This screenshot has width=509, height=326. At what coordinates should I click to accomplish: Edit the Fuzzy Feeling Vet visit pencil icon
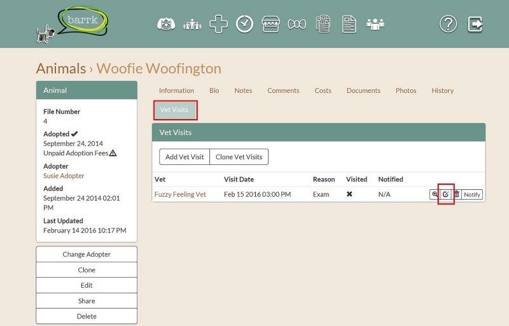coord(446,194)
